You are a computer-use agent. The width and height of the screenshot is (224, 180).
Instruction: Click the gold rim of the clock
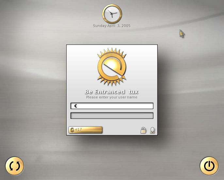[112, 6]
